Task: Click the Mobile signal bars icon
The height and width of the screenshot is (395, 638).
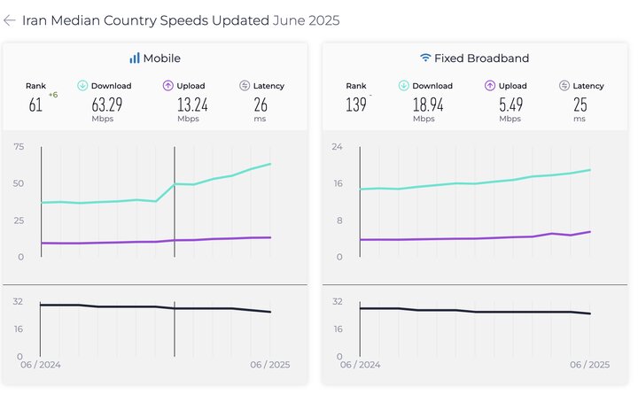Action: (x=134, y=58)
